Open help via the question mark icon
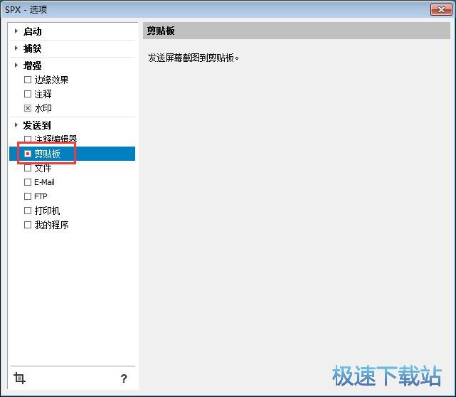 (124, 379)
